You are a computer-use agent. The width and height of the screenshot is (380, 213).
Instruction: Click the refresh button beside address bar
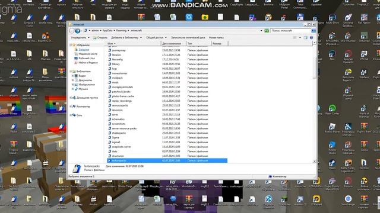[267, 31]
